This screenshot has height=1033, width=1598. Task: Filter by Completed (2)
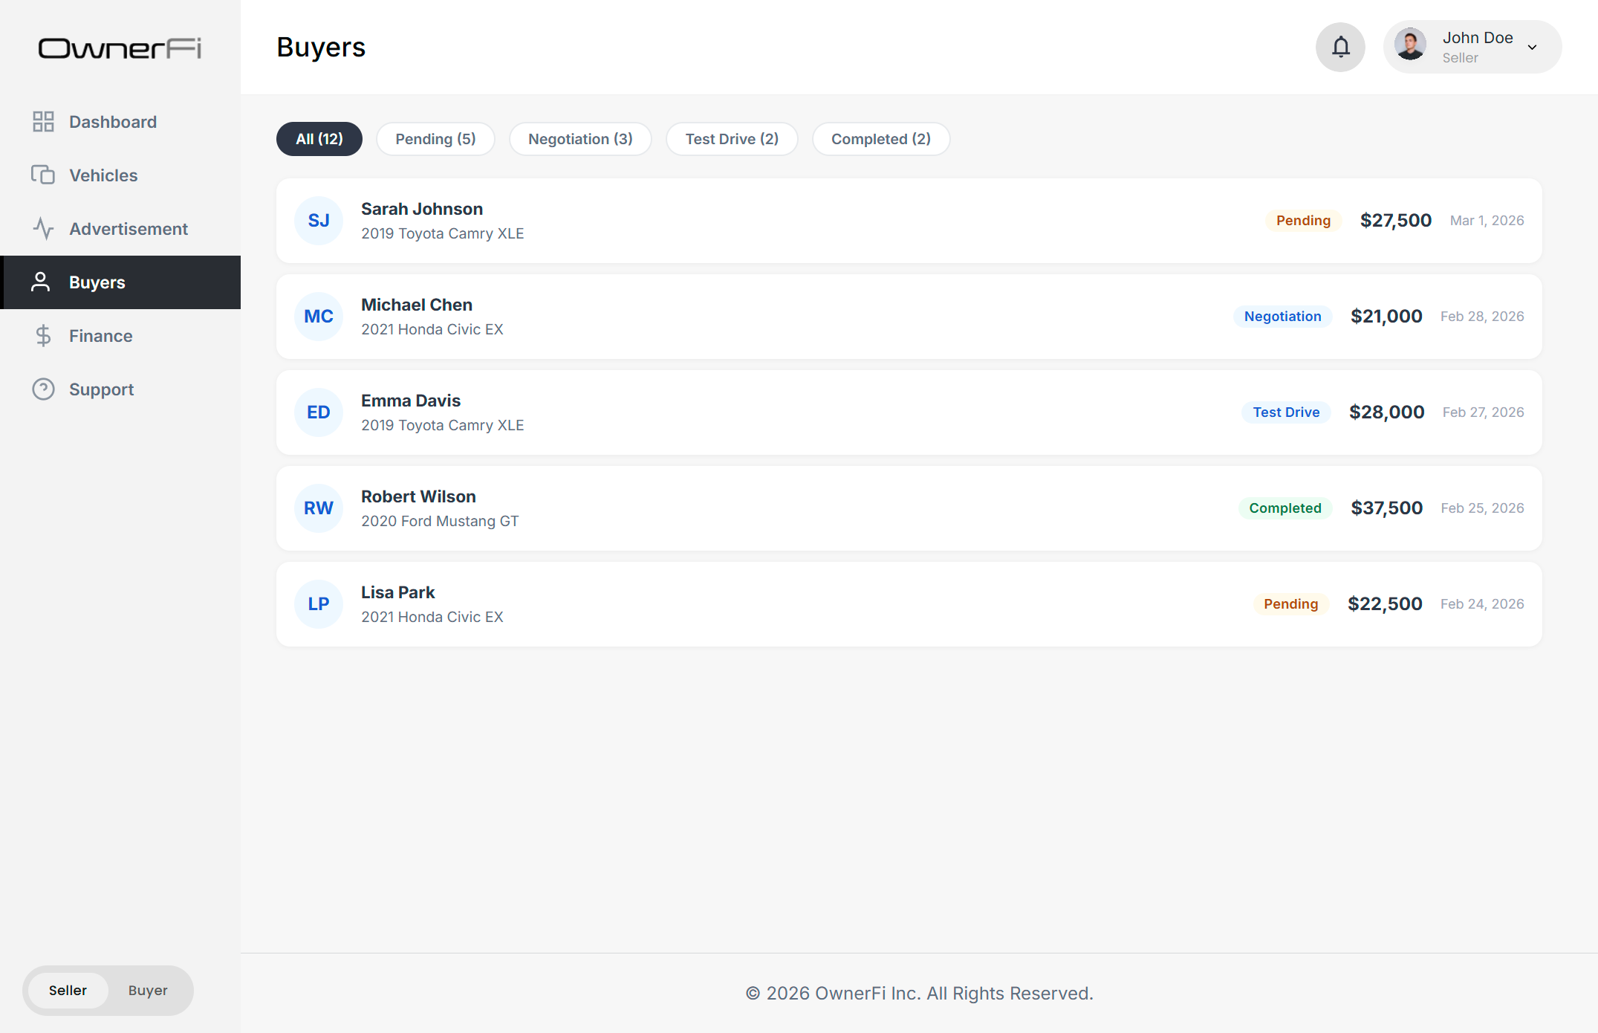pos(881,139)
